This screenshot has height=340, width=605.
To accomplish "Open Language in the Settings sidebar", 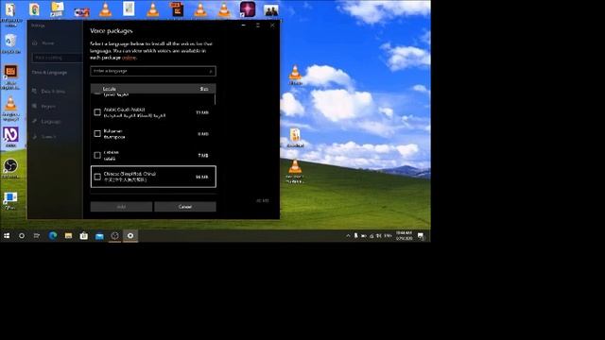I will click(x=50, y=122).
